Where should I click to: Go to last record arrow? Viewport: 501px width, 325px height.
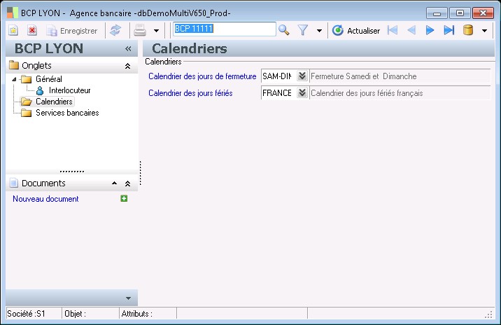[449, 30]
